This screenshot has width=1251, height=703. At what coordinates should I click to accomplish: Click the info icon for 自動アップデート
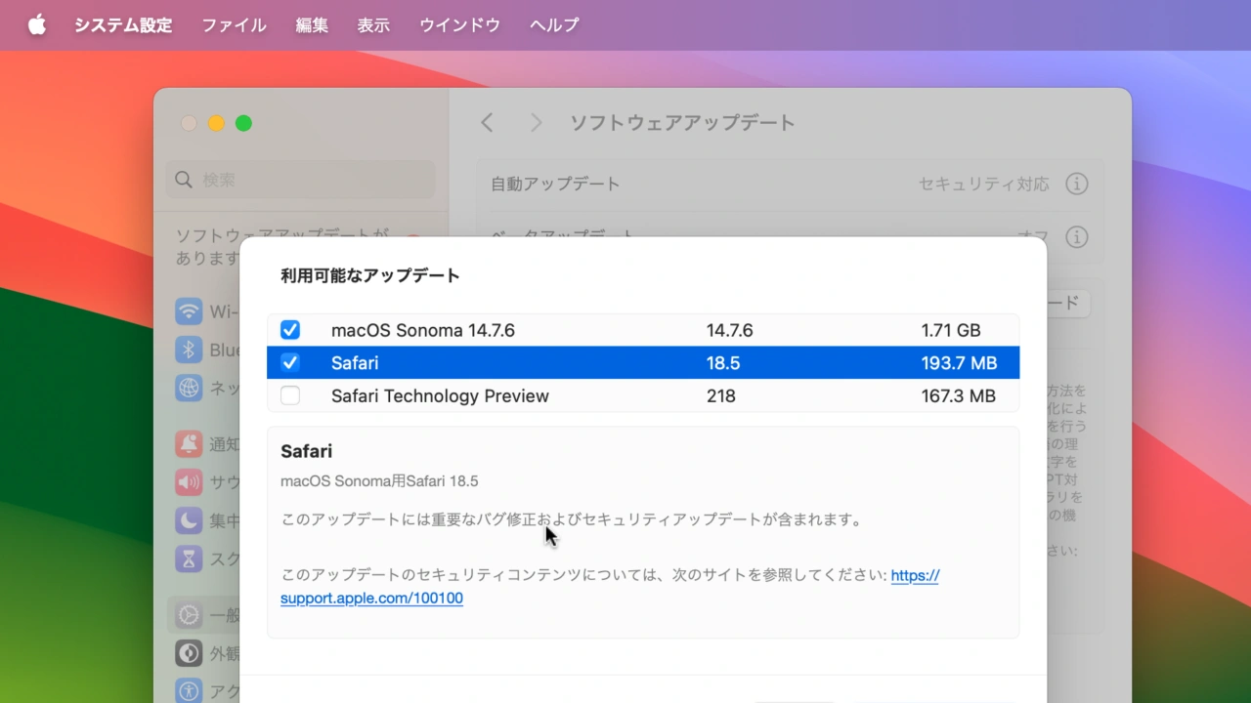[x=1076, y=184]
